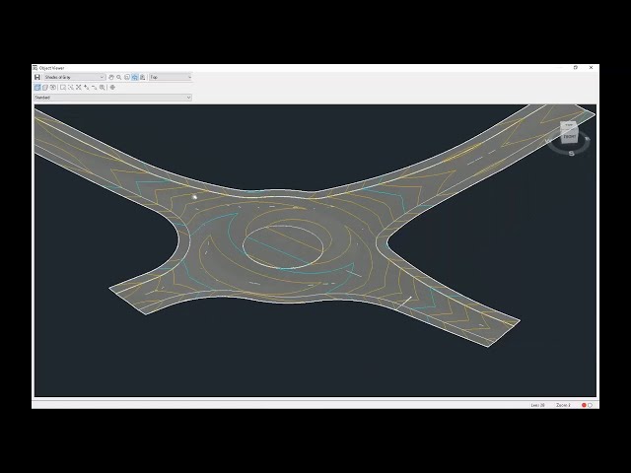Click the Object Viewer window title icon
Screen dimensions: 631x473
[35, 68]
